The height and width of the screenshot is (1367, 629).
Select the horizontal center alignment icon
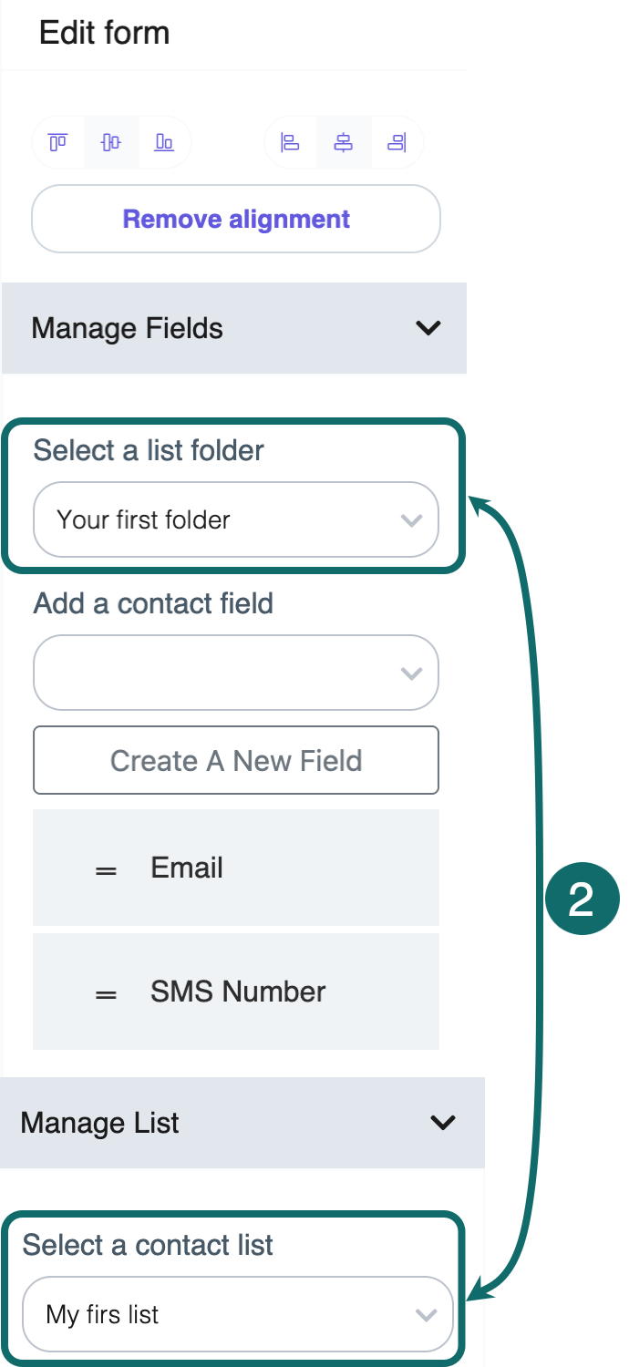[344, 142]
